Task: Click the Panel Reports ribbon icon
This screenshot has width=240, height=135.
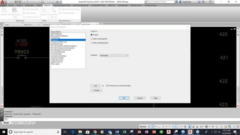Action: pyautogui.click(x=44, y=12)
